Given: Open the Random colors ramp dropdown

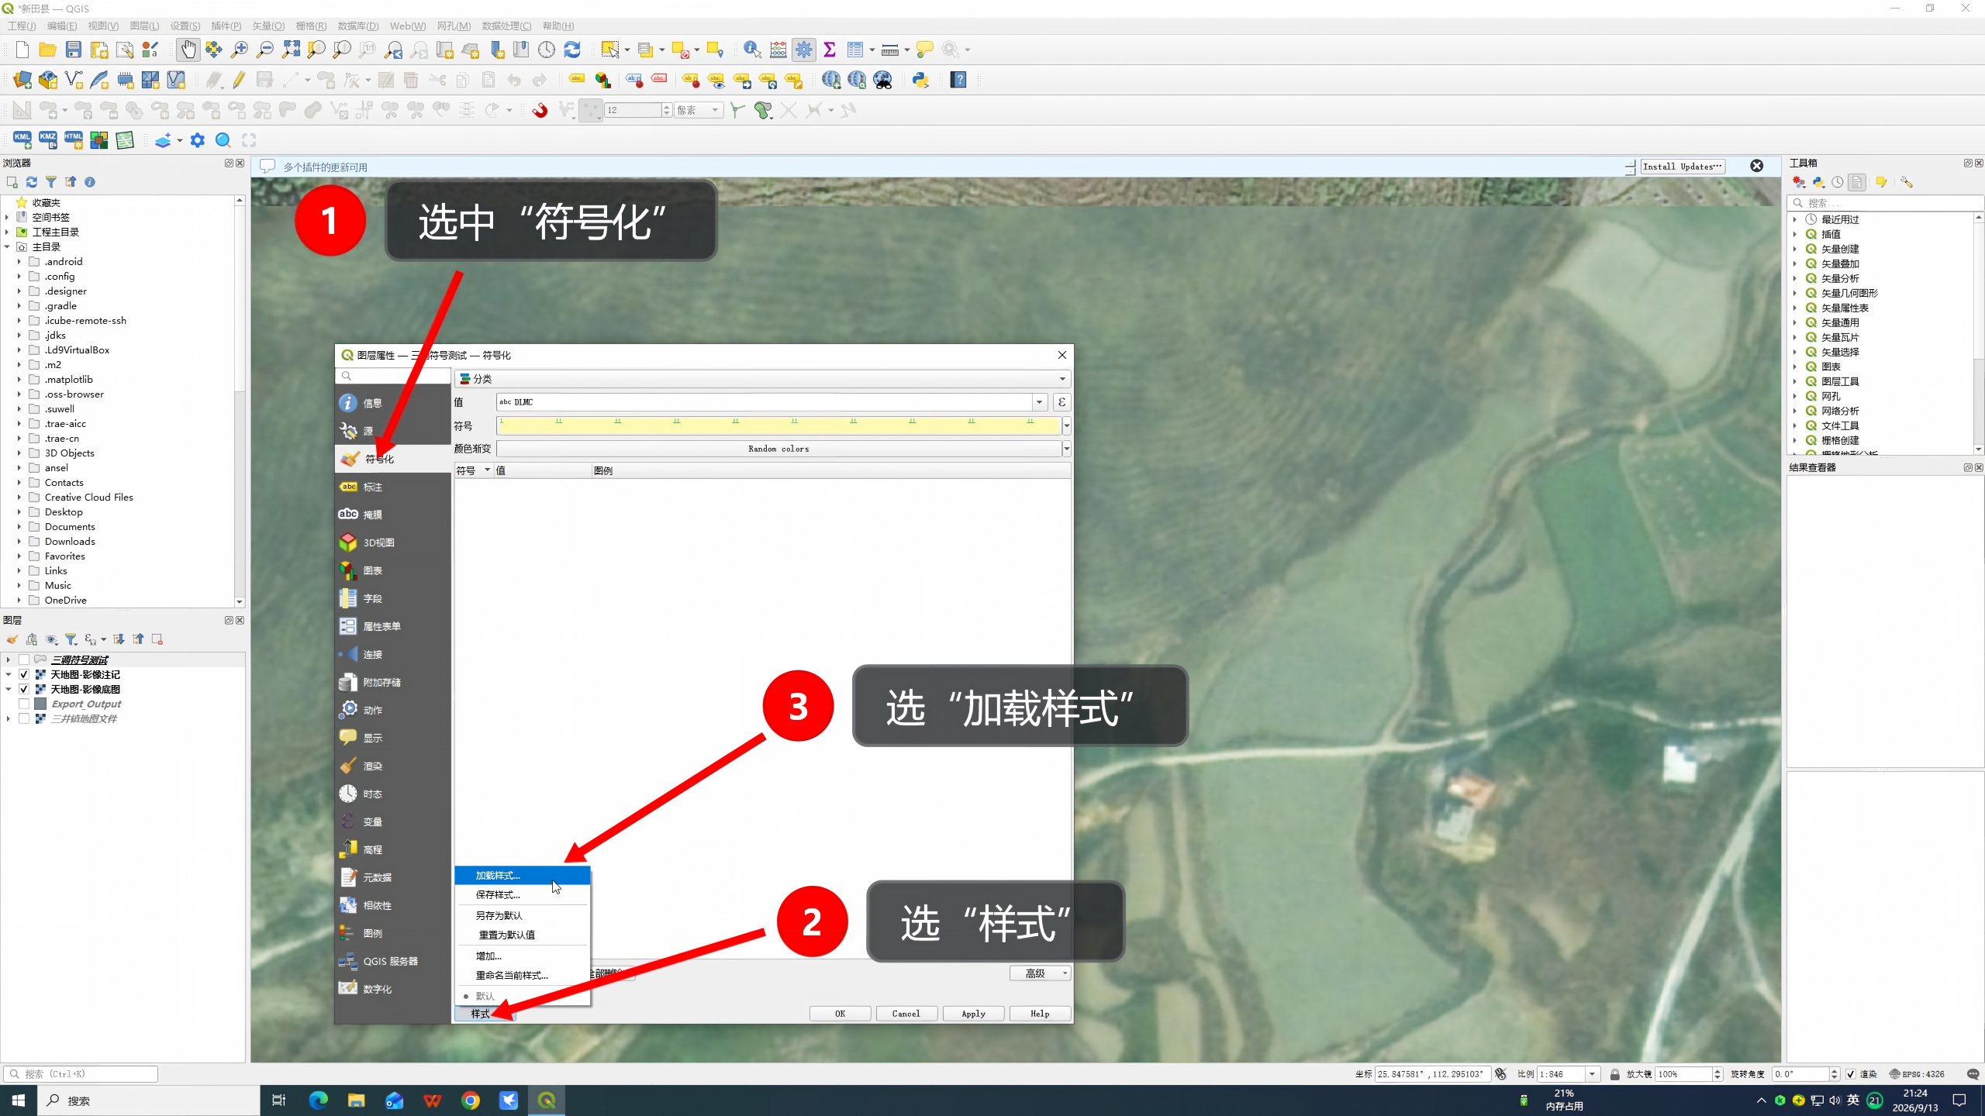Looking at the screenshot, I should 1066,449.
